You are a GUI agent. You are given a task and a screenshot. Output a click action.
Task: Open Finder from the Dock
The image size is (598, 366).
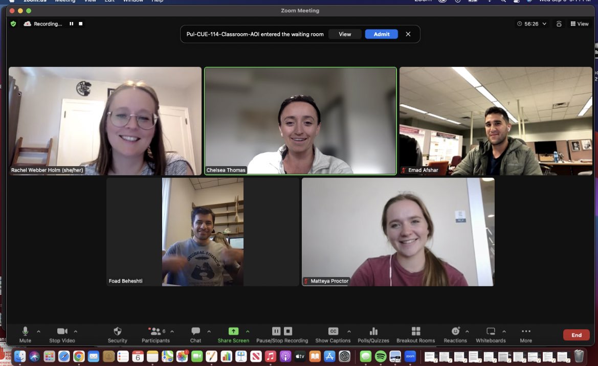click(20, 356)
